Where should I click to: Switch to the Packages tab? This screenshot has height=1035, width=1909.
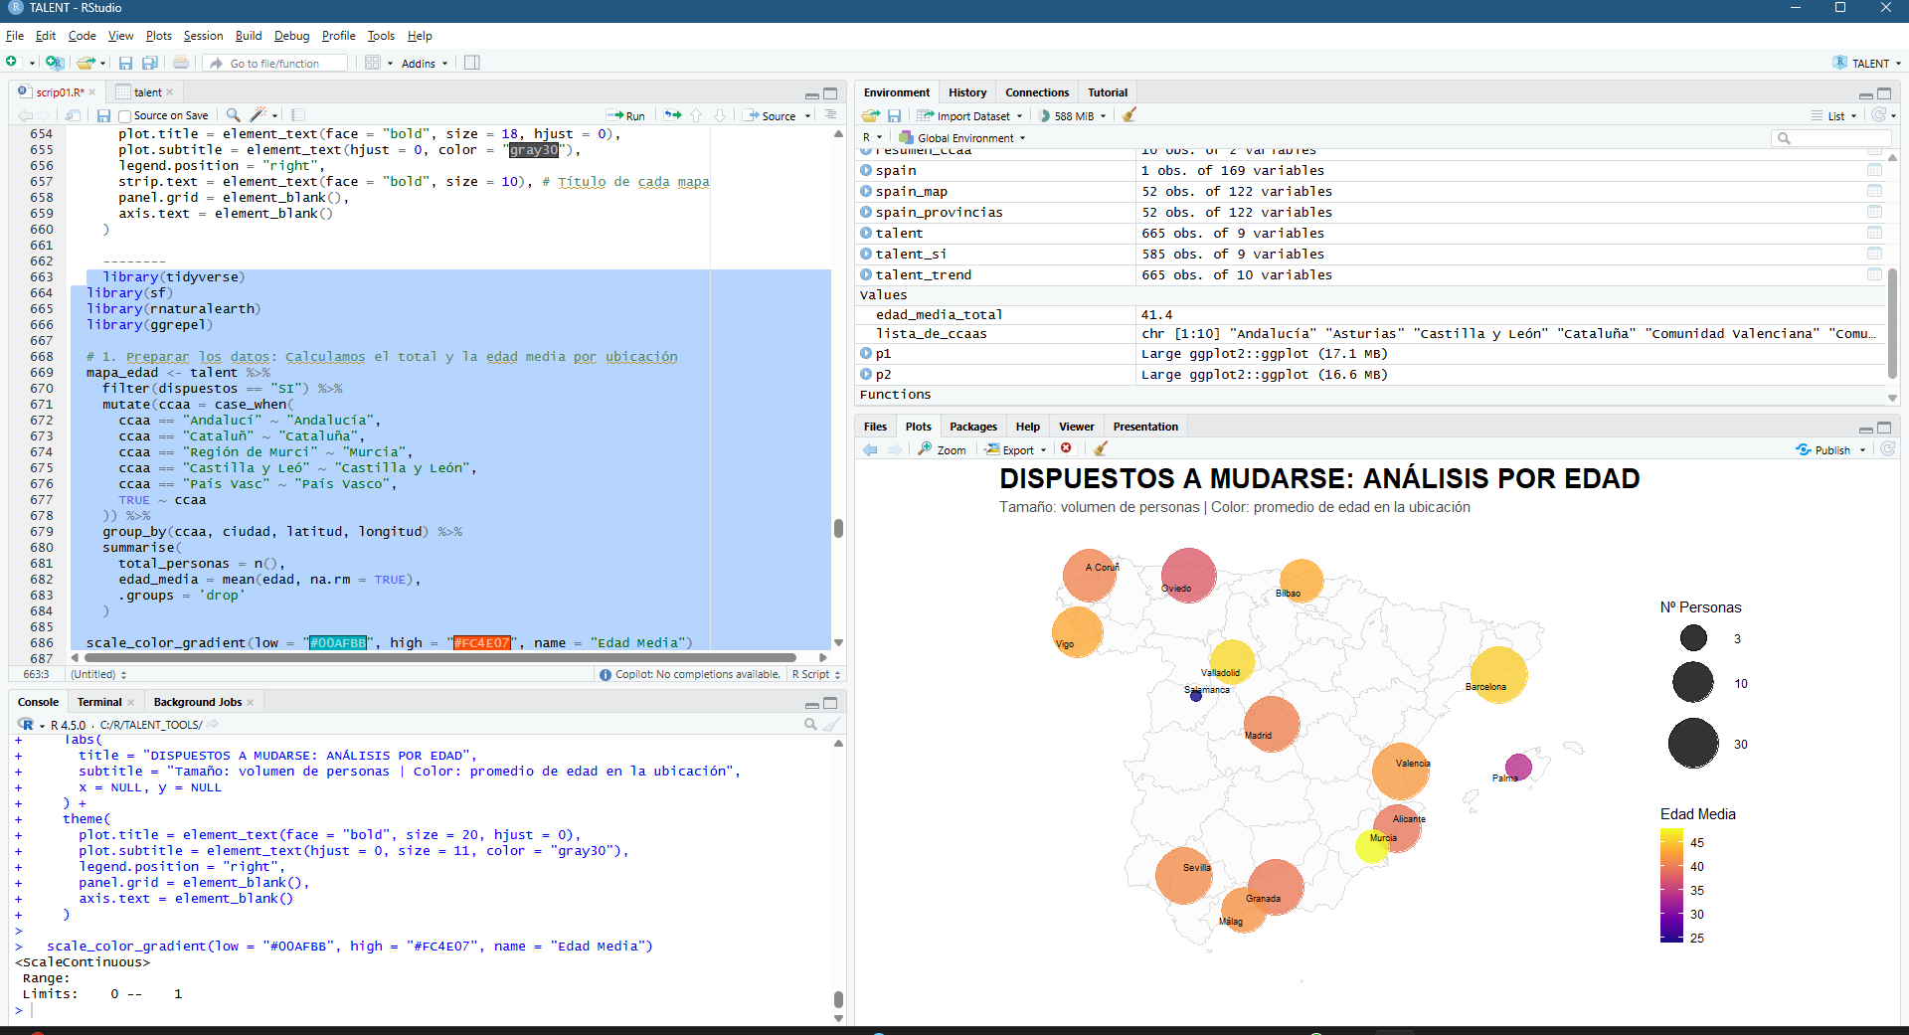click(x=972, y=427)
